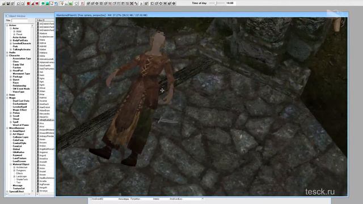The width and height of the screenshot is (363, 204).
Task: Select Adara in the Editor ID list
Action: pos(42,40)
